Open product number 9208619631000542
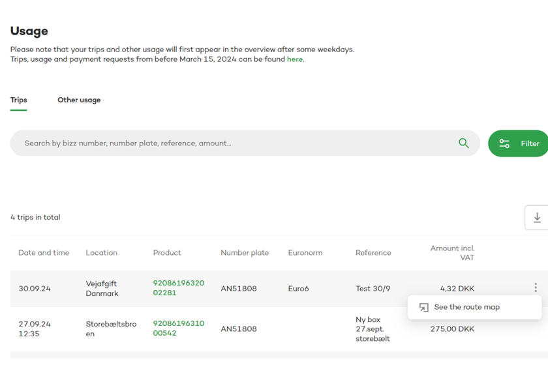The image size is (548, 365). 178,328
